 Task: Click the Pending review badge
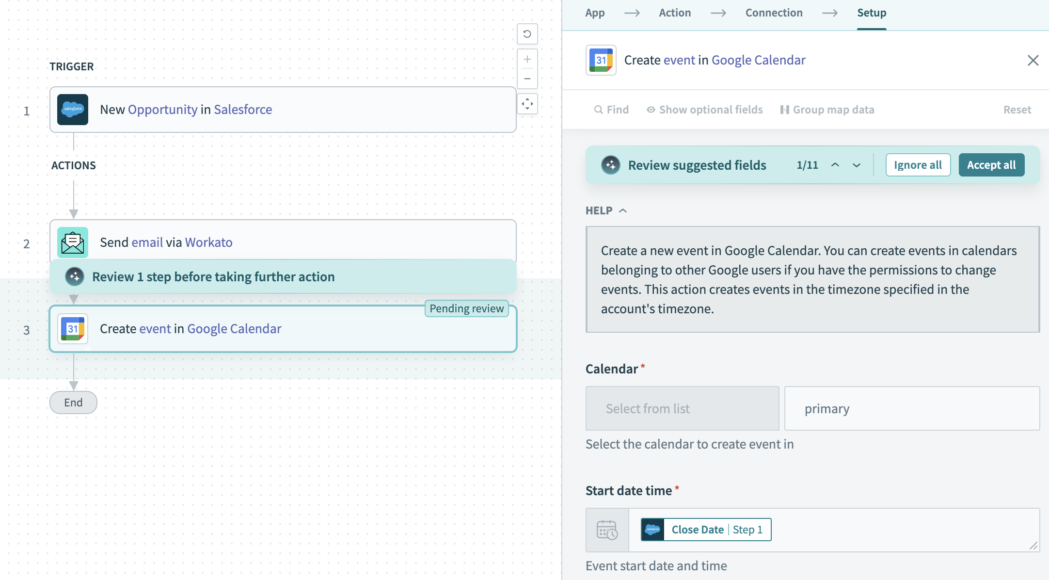click(467, 308)
